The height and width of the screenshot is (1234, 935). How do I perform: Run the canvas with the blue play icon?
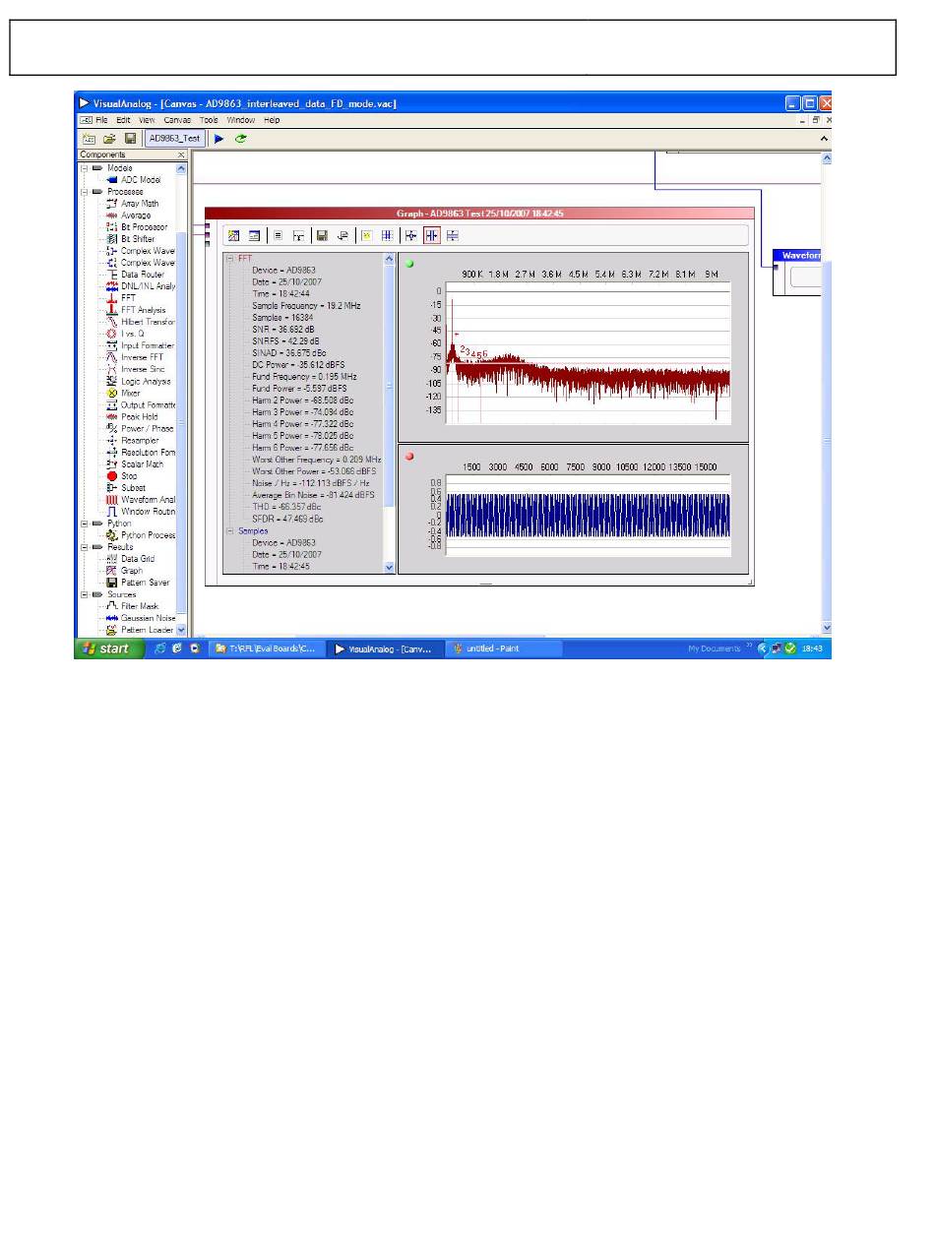coord(219,139)
